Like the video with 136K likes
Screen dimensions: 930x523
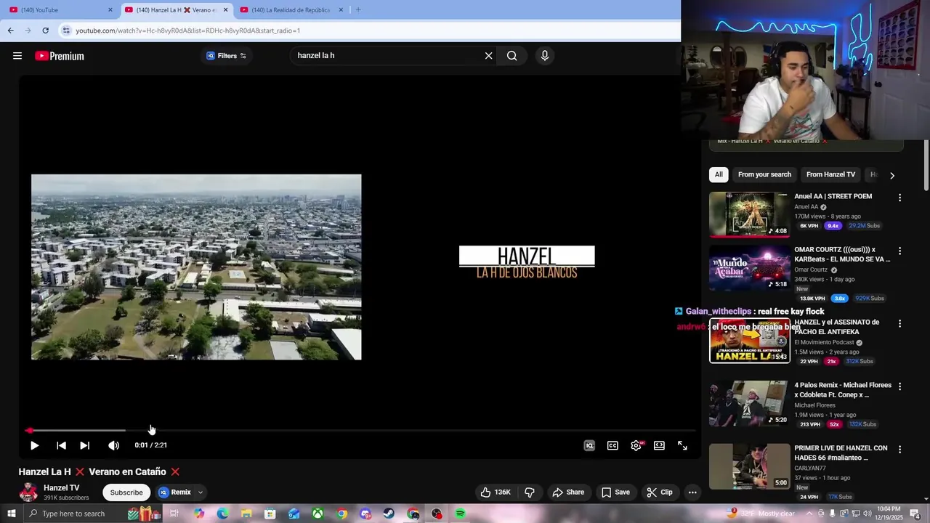[x=496, y=492]
